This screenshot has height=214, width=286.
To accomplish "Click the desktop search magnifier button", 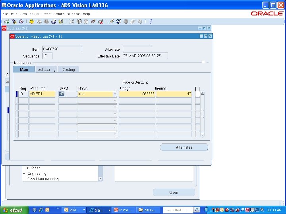I will tap(196, 210).
